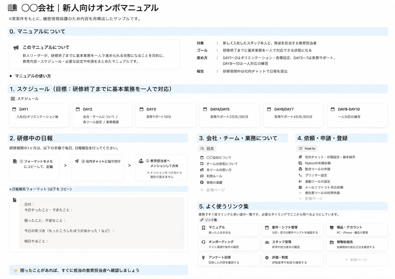Open the 案件・シフト管理 link card
395x279 pixels.
tap(292, 230)
